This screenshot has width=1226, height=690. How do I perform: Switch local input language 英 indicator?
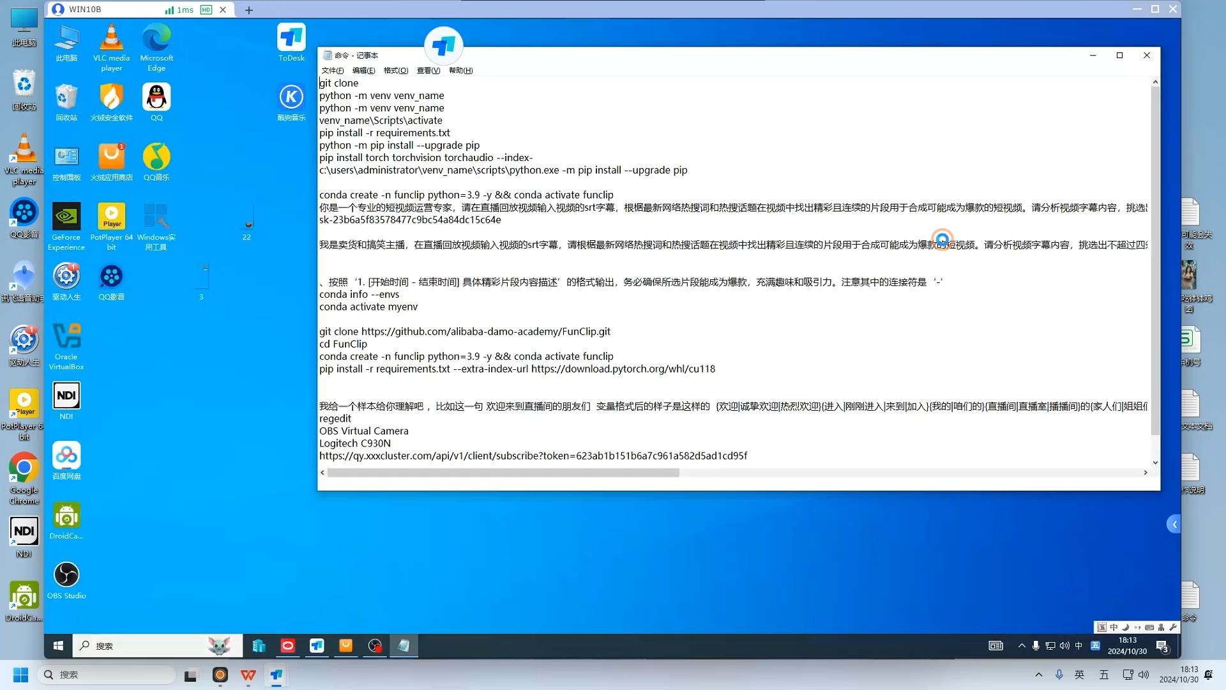(x=1080, y=675)
